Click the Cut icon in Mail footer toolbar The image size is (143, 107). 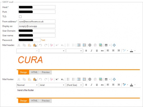19,79
